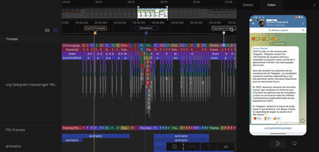This screenshot has height=152, width=319.
Task: Select the dashed corner selection tool
Action: 209,146
